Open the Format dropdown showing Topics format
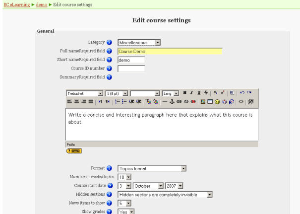This screenshot has width=300, height=214. (152, 168)
